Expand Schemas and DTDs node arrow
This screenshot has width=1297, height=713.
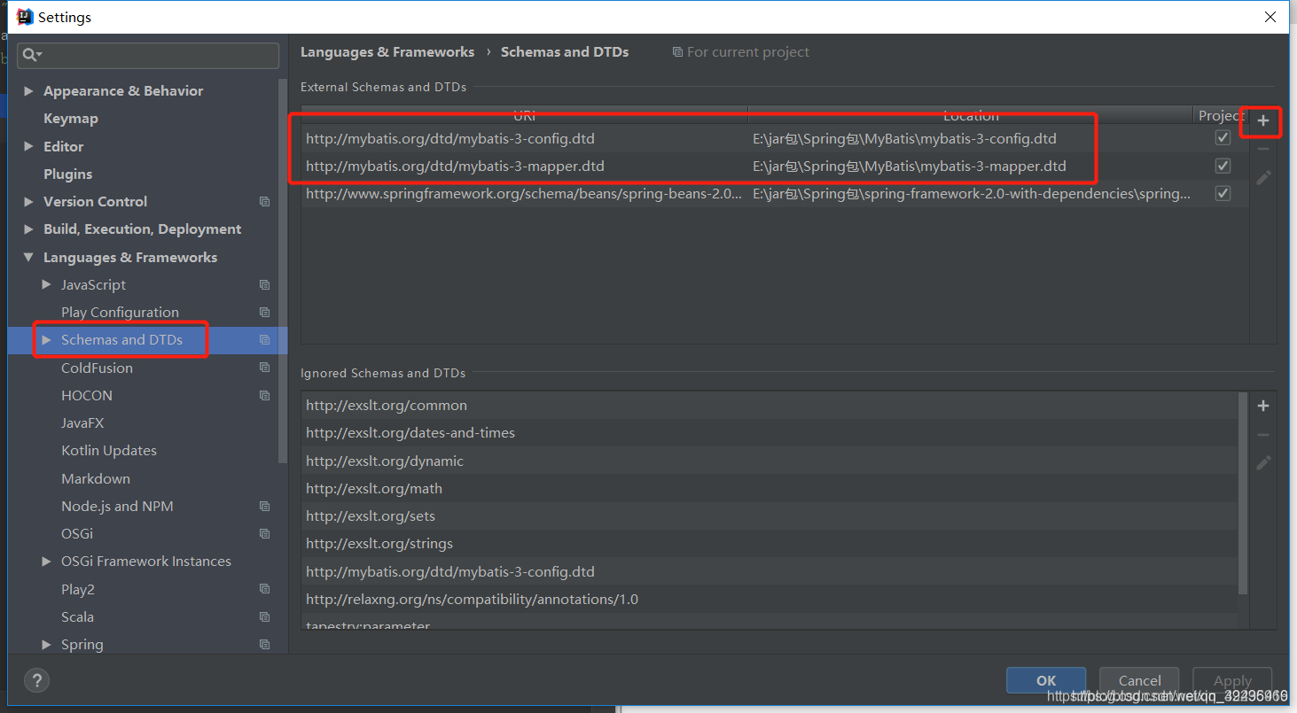tap(47, 340)
